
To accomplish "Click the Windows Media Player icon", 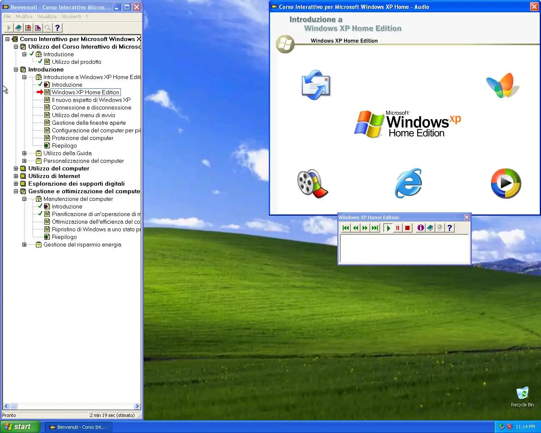I will click(506, 184).
